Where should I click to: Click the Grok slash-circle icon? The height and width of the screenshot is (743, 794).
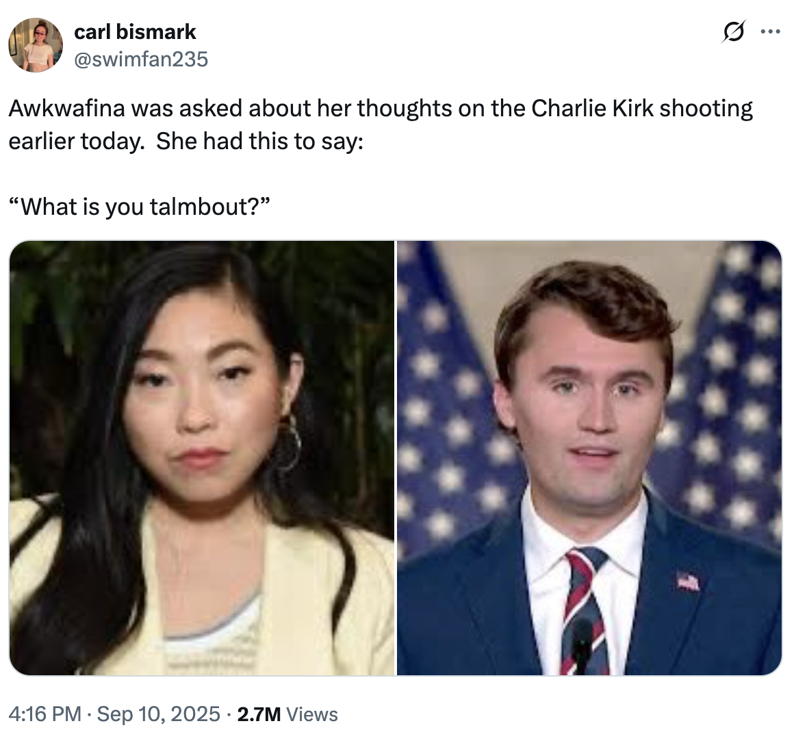[x=733, y=32]
